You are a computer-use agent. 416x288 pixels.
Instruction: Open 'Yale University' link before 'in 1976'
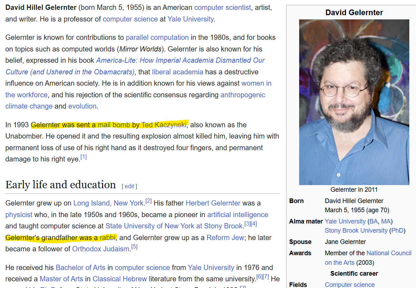[x=211, y=268]
